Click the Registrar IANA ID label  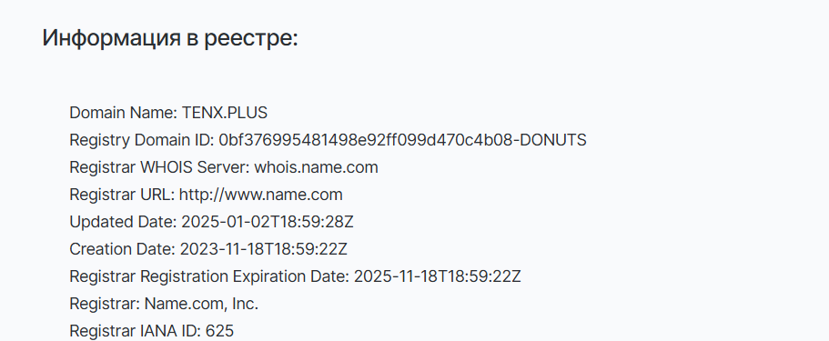coord(135,332)
